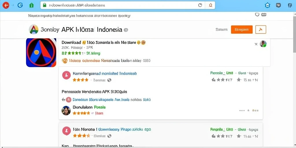Open the 'Uowmleosry Pinapn' blue link

pyautogui.click(x=125, y=129)
